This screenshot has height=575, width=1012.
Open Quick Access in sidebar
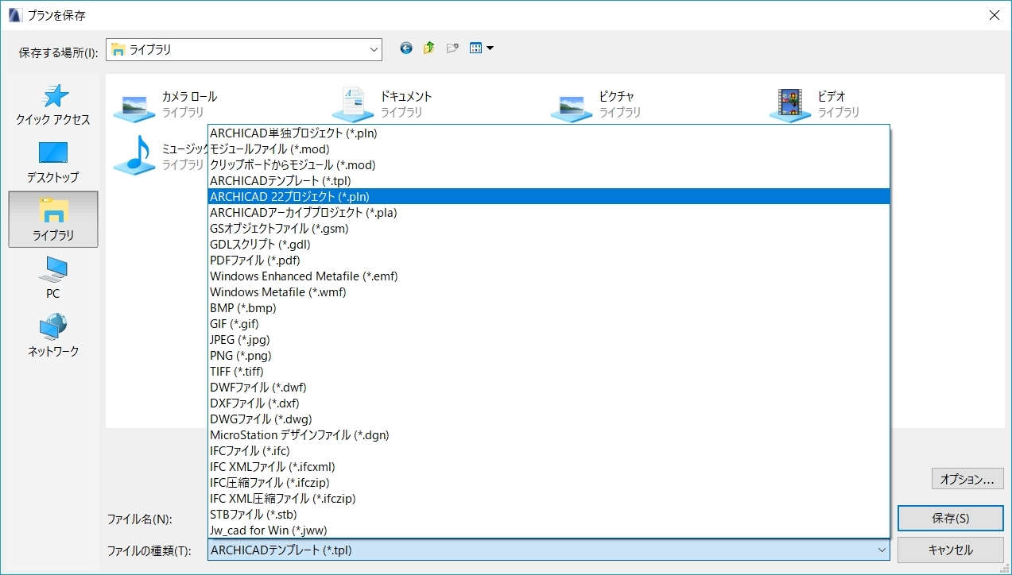tap(53, 105)
